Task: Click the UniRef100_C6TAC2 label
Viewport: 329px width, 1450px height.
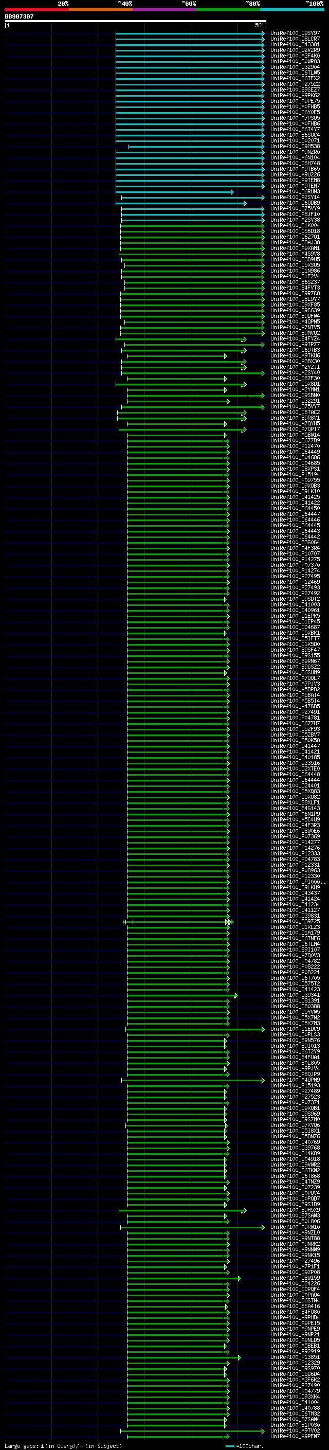Action: click(295, 413)
